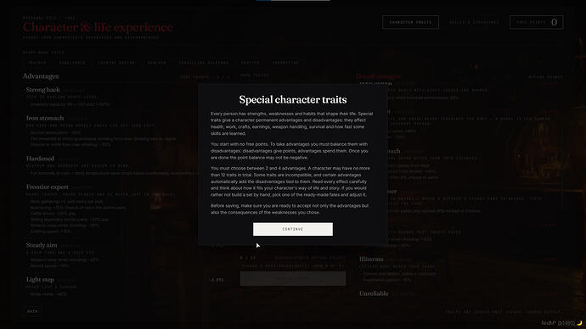Click the Continue button in the dialog
Image resolution: width=586 pixels, height=329 pixels.
[x=293, y=229]
